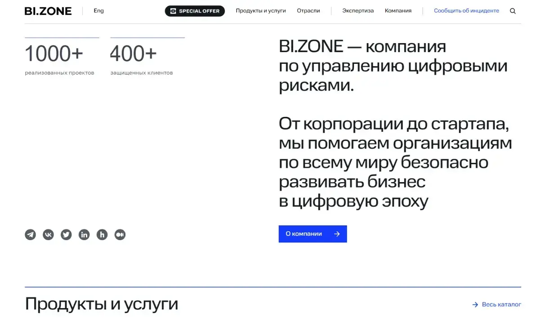
Task: Open the Продукты и услуги menu
Action: pos(261,11)
